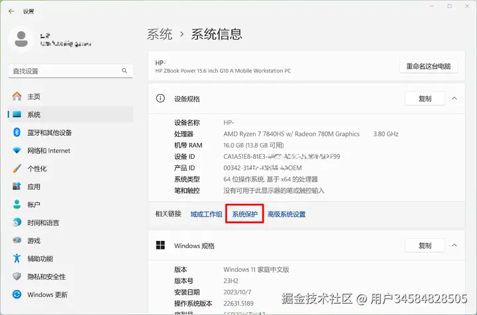Open 网络和 Internet settings
The height and width of the screenshot is (315, 477).
tap(70, 151)
